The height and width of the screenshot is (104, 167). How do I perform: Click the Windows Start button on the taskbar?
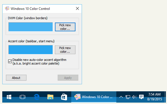click(x=9, y=97)
